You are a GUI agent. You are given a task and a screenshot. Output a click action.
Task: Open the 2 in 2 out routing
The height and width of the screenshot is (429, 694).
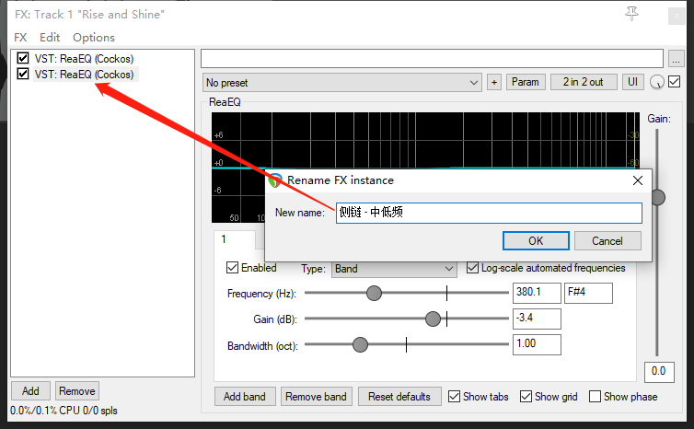pyautogui.click(x=584, y=82)
